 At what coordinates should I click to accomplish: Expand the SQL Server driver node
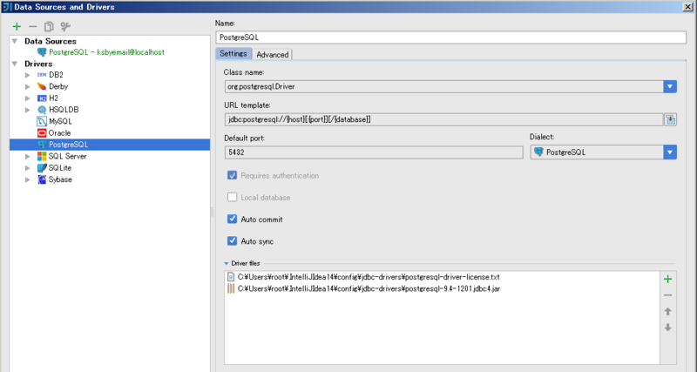point(28,157)
